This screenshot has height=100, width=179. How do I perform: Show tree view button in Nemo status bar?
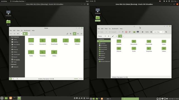click(x=13, y=79)
